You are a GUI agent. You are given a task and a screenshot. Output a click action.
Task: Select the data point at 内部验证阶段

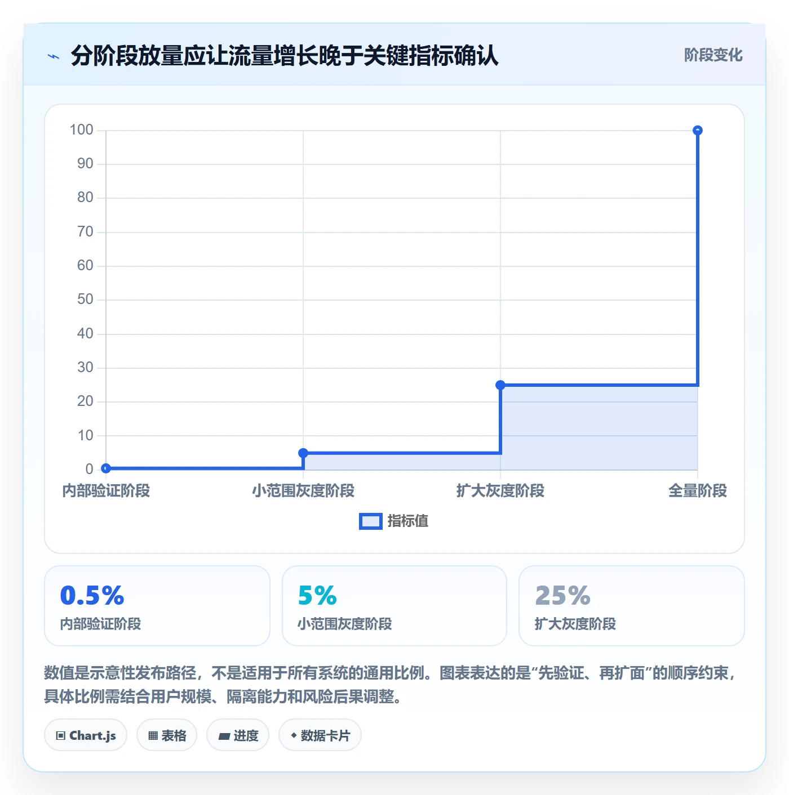pyautogui.click(x=106, y=468)
